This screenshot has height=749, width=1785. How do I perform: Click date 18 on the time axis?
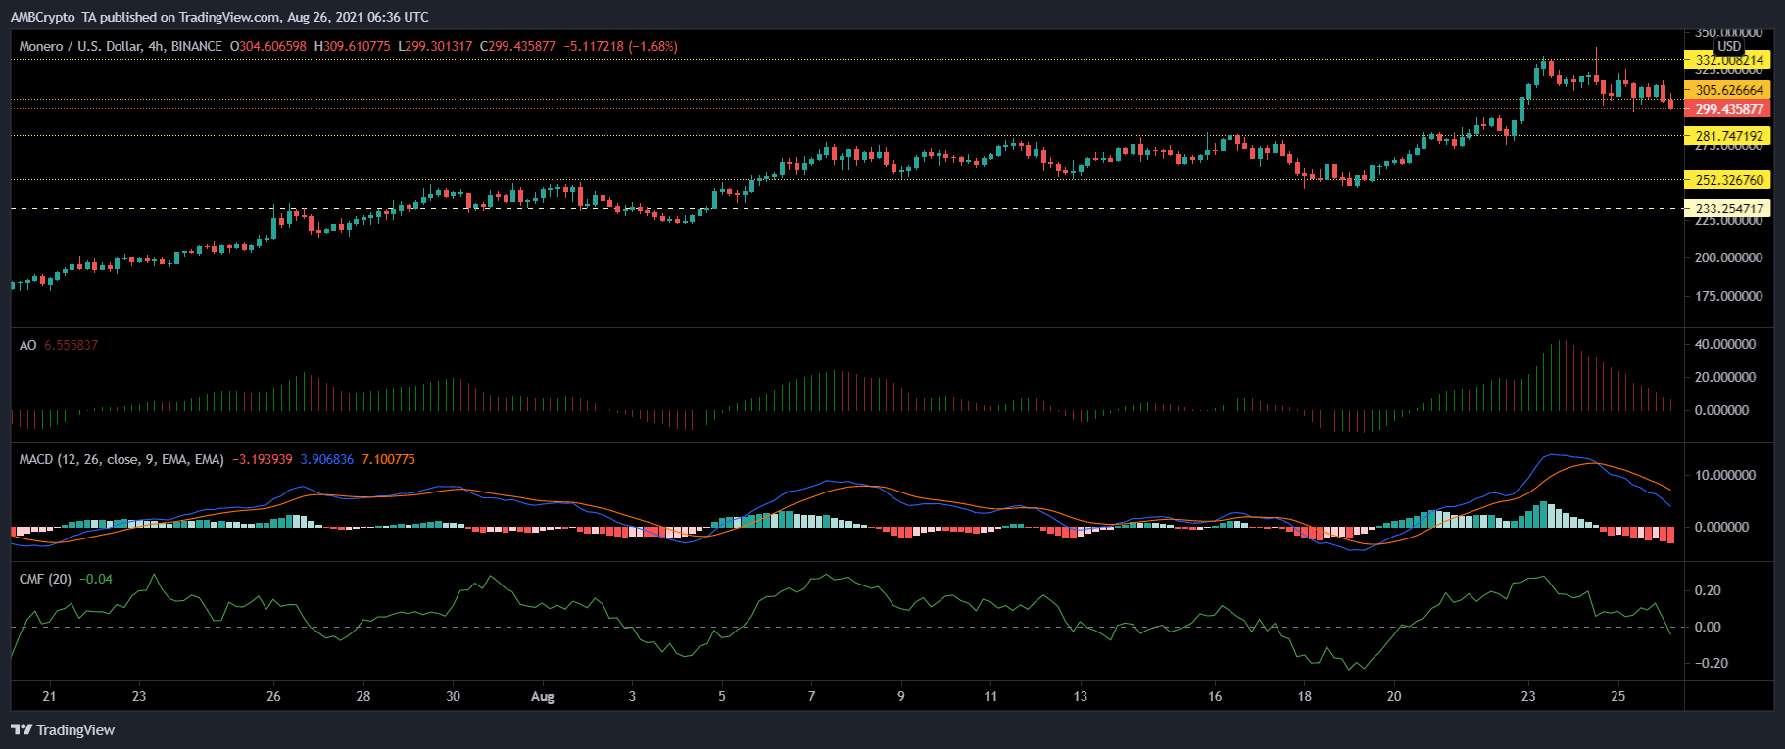[1304, 697]
